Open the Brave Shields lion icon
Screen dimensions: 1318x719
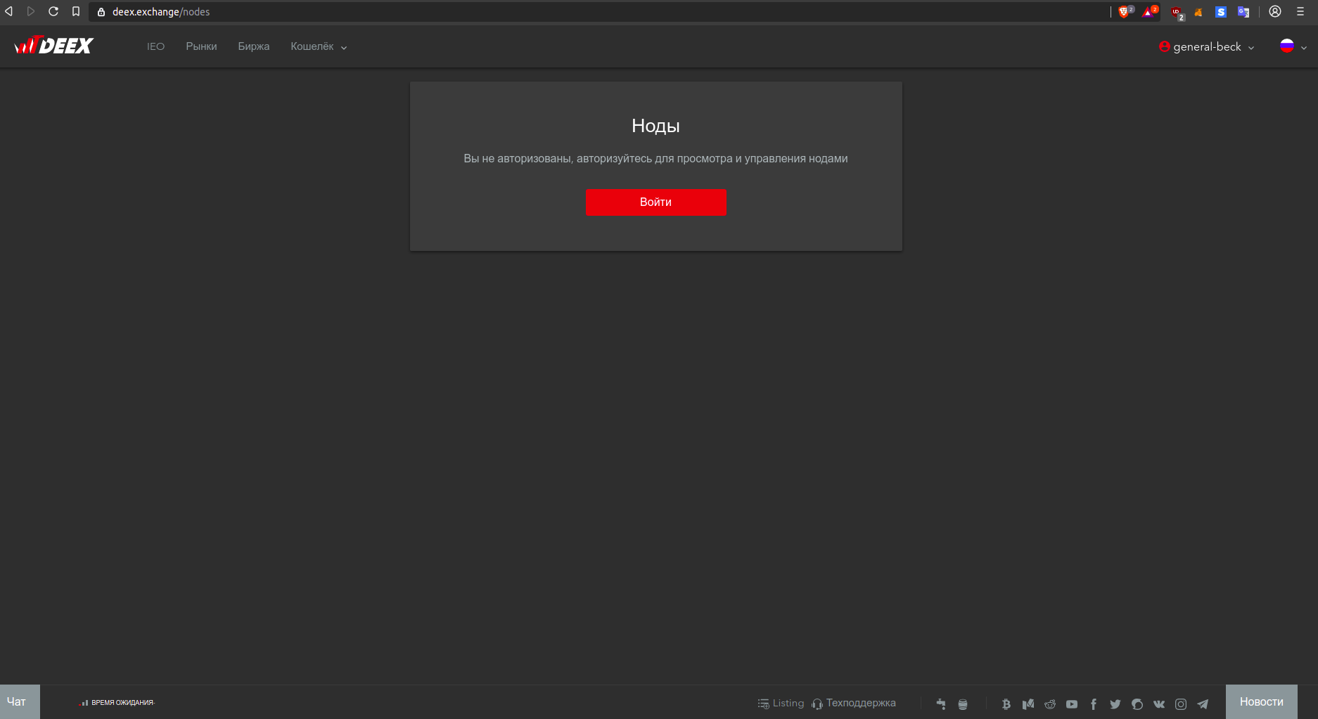tap(1125, 12)
